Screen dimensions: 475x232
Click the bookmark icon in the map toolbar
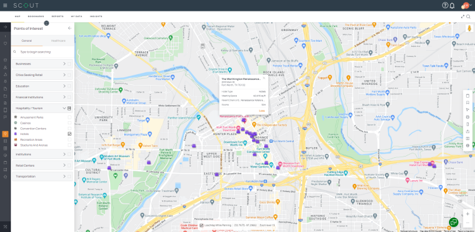(467, 103)
